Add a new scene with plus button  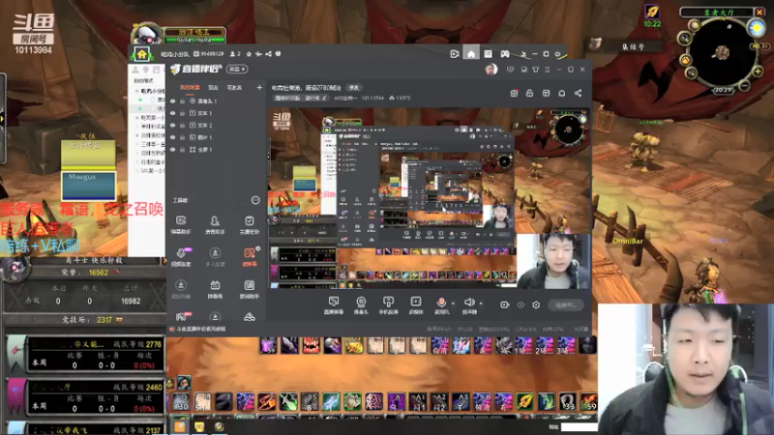(259, 88)
